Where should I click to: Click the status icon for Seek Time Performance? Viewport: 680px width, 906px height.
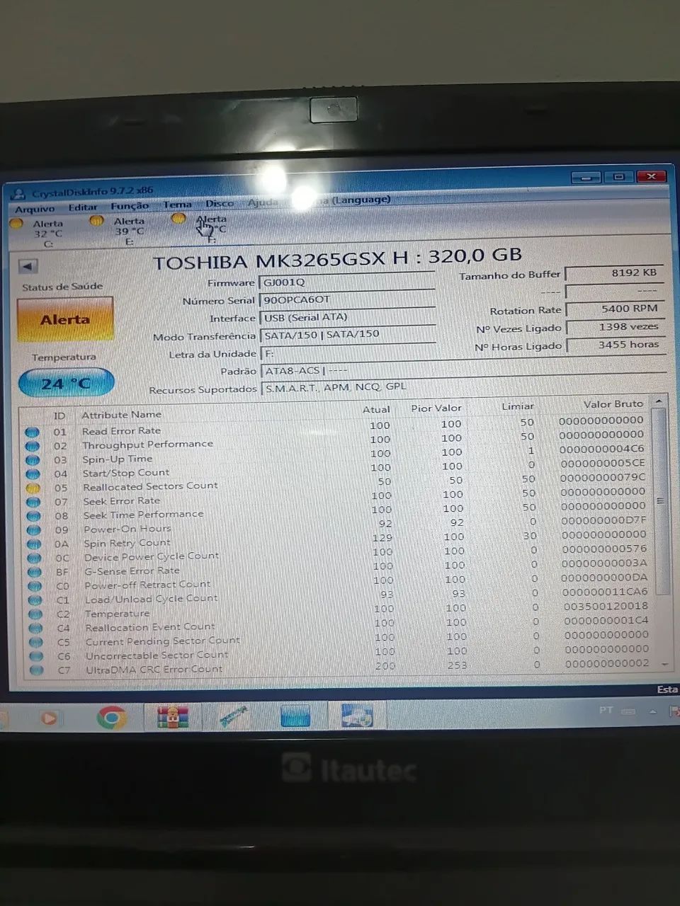coord(33,516)
